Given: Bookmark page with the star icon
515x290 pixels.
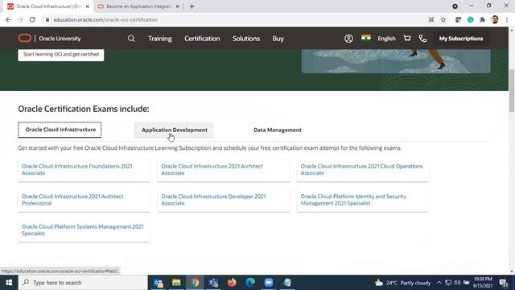Looking at the screenshot, I should (x=443, y=19).
